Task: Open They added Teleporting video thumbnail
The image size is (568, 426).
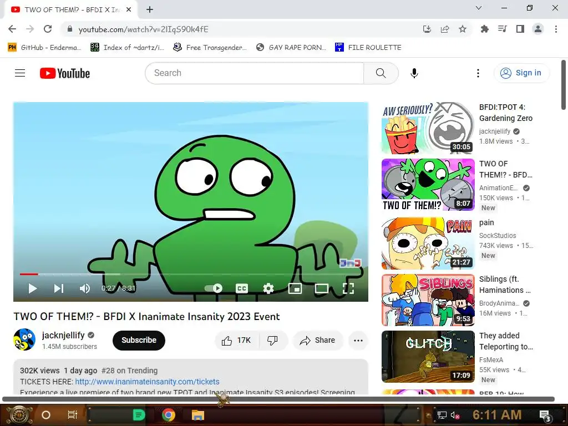Action: coord(428,357)
